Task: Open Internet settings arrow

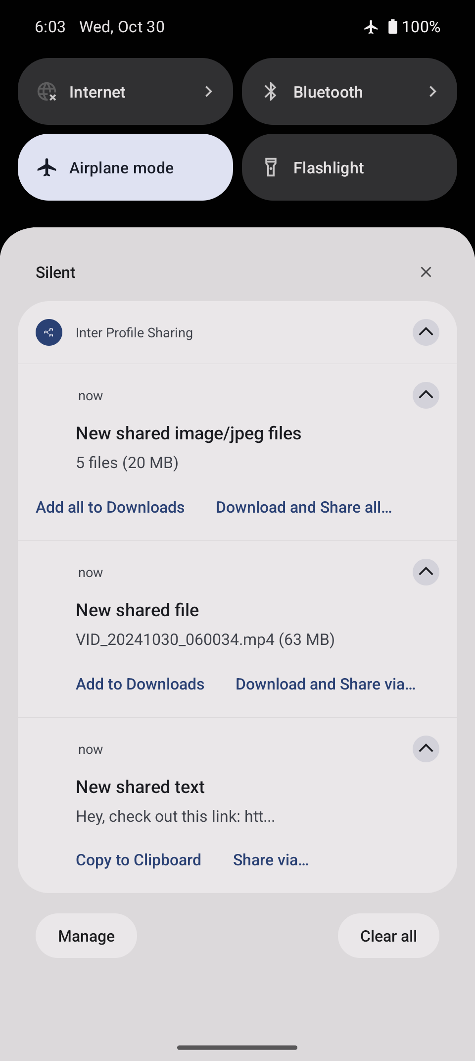Action: (209, 92)
